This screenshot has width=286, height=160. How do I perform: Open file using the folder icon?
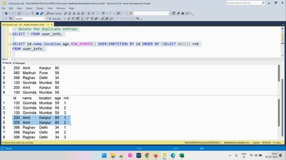33,13
